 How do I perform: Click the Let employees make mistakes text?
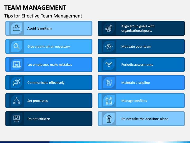[x=50, y=65]
